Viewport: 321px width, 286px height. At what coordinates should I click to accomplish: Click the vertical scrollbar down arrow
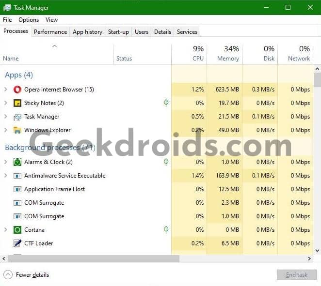coord(317,251)
